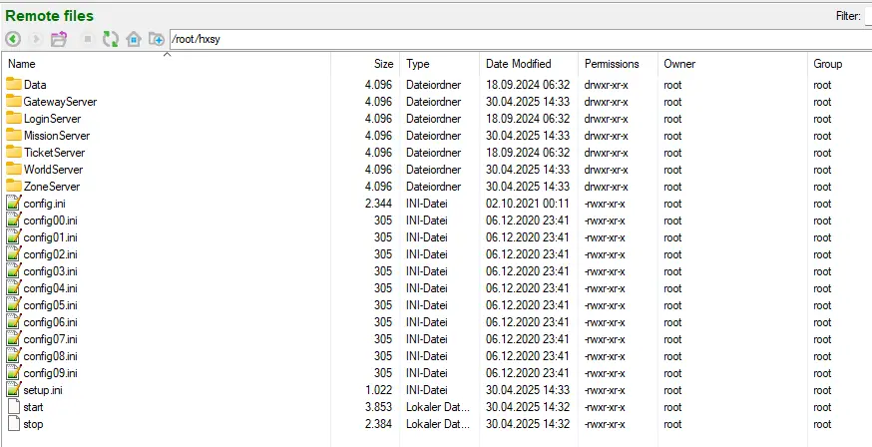This screenshot has width=872, height=447.
Task: Select the GatewayServer folder icon
Action: 14,101
